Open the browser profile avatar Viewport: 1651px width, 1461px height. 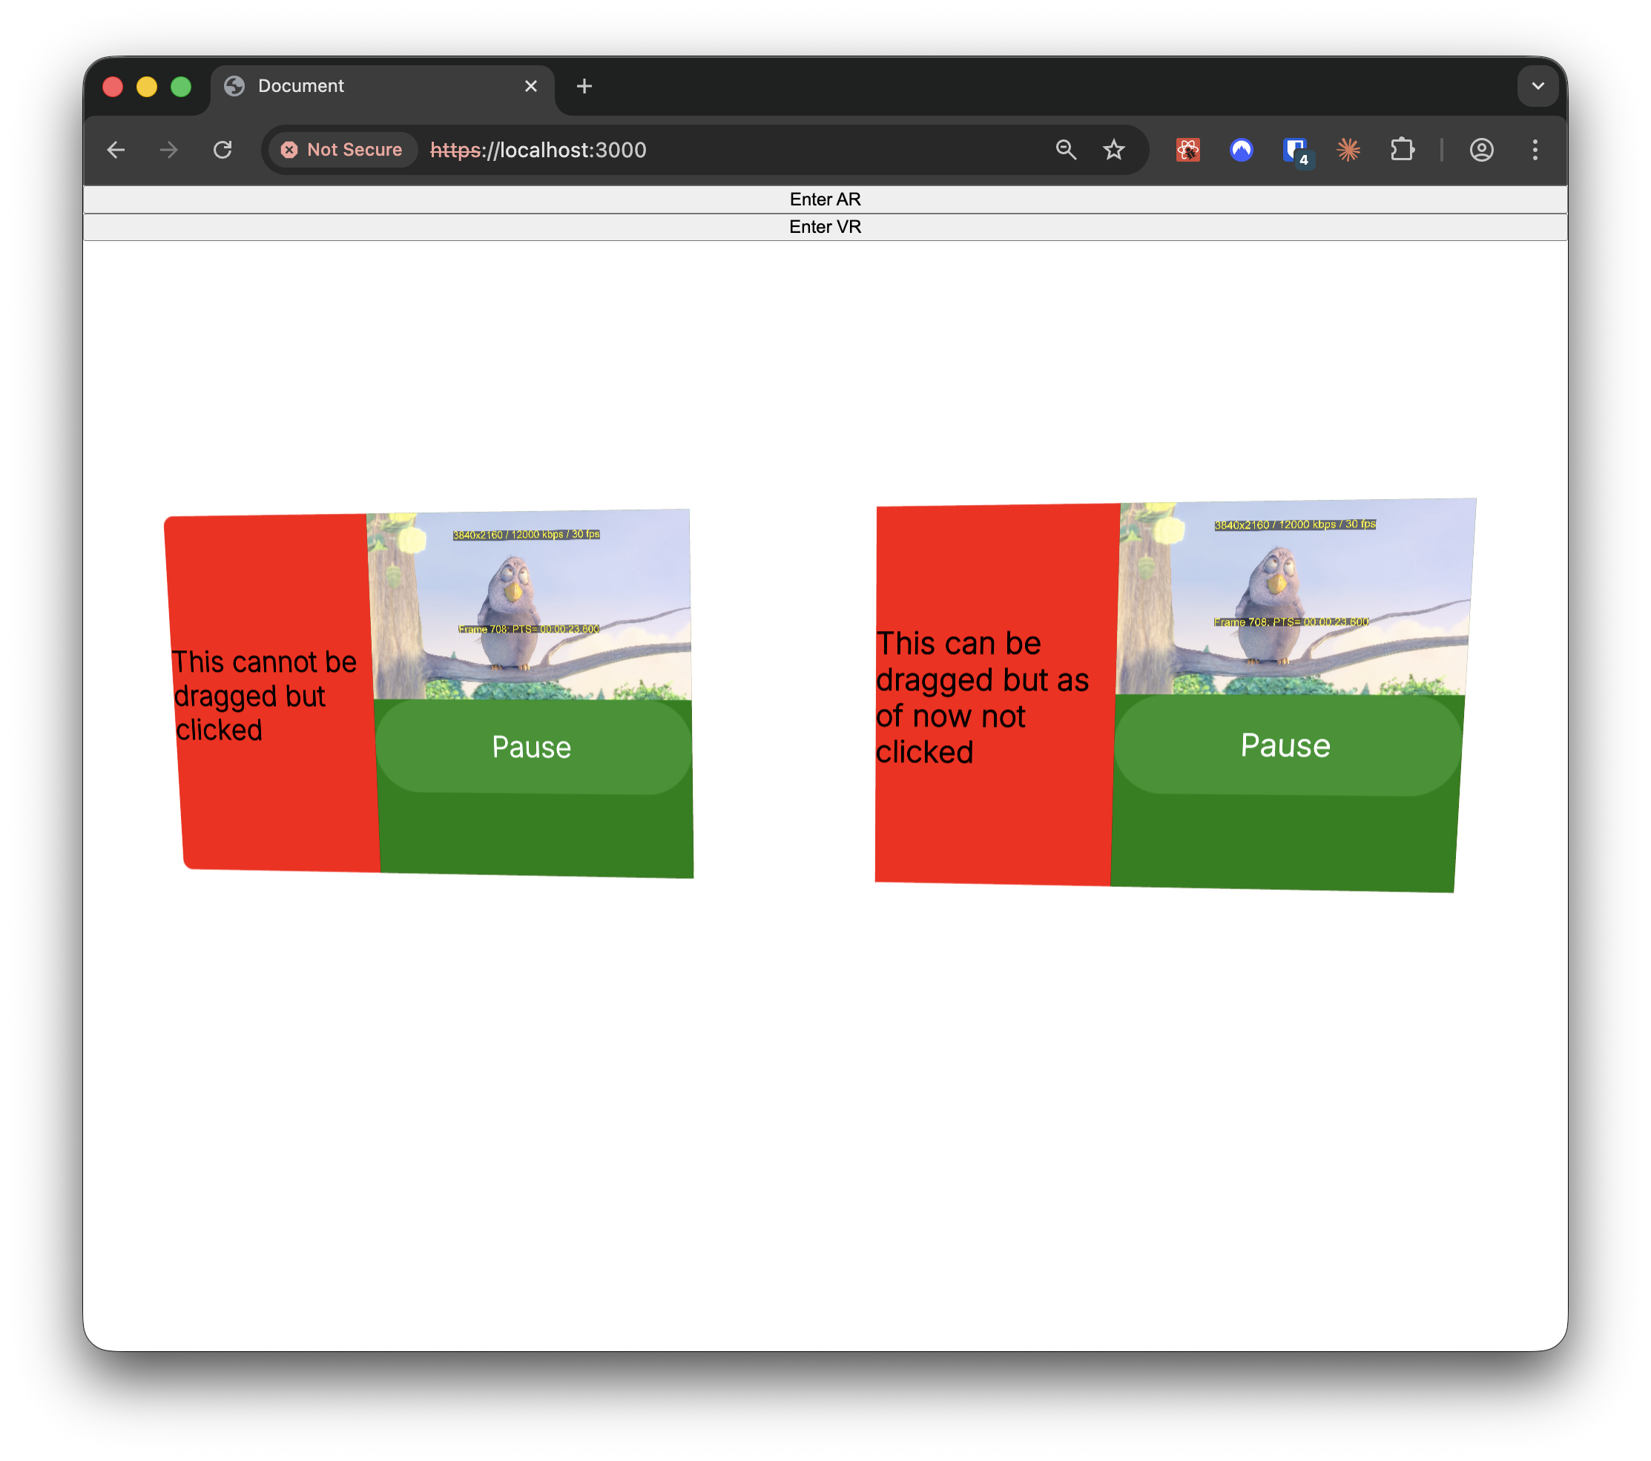[x=1482, y=149]
